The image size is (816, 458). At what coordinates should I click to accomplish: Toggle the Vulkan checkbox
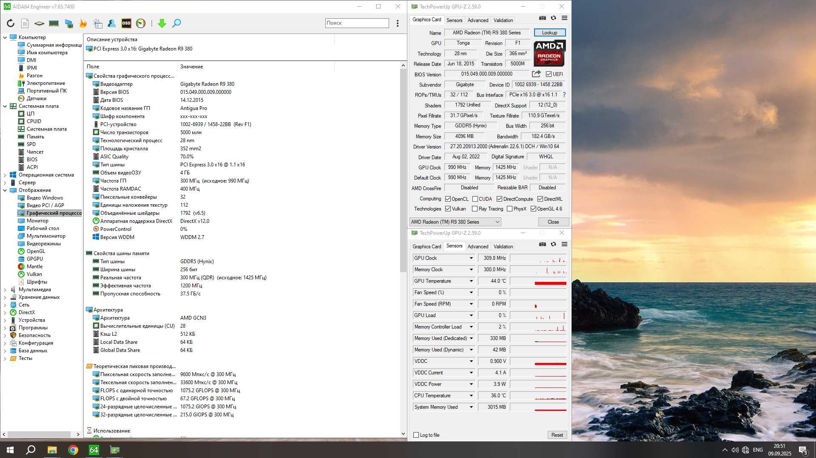448,209
